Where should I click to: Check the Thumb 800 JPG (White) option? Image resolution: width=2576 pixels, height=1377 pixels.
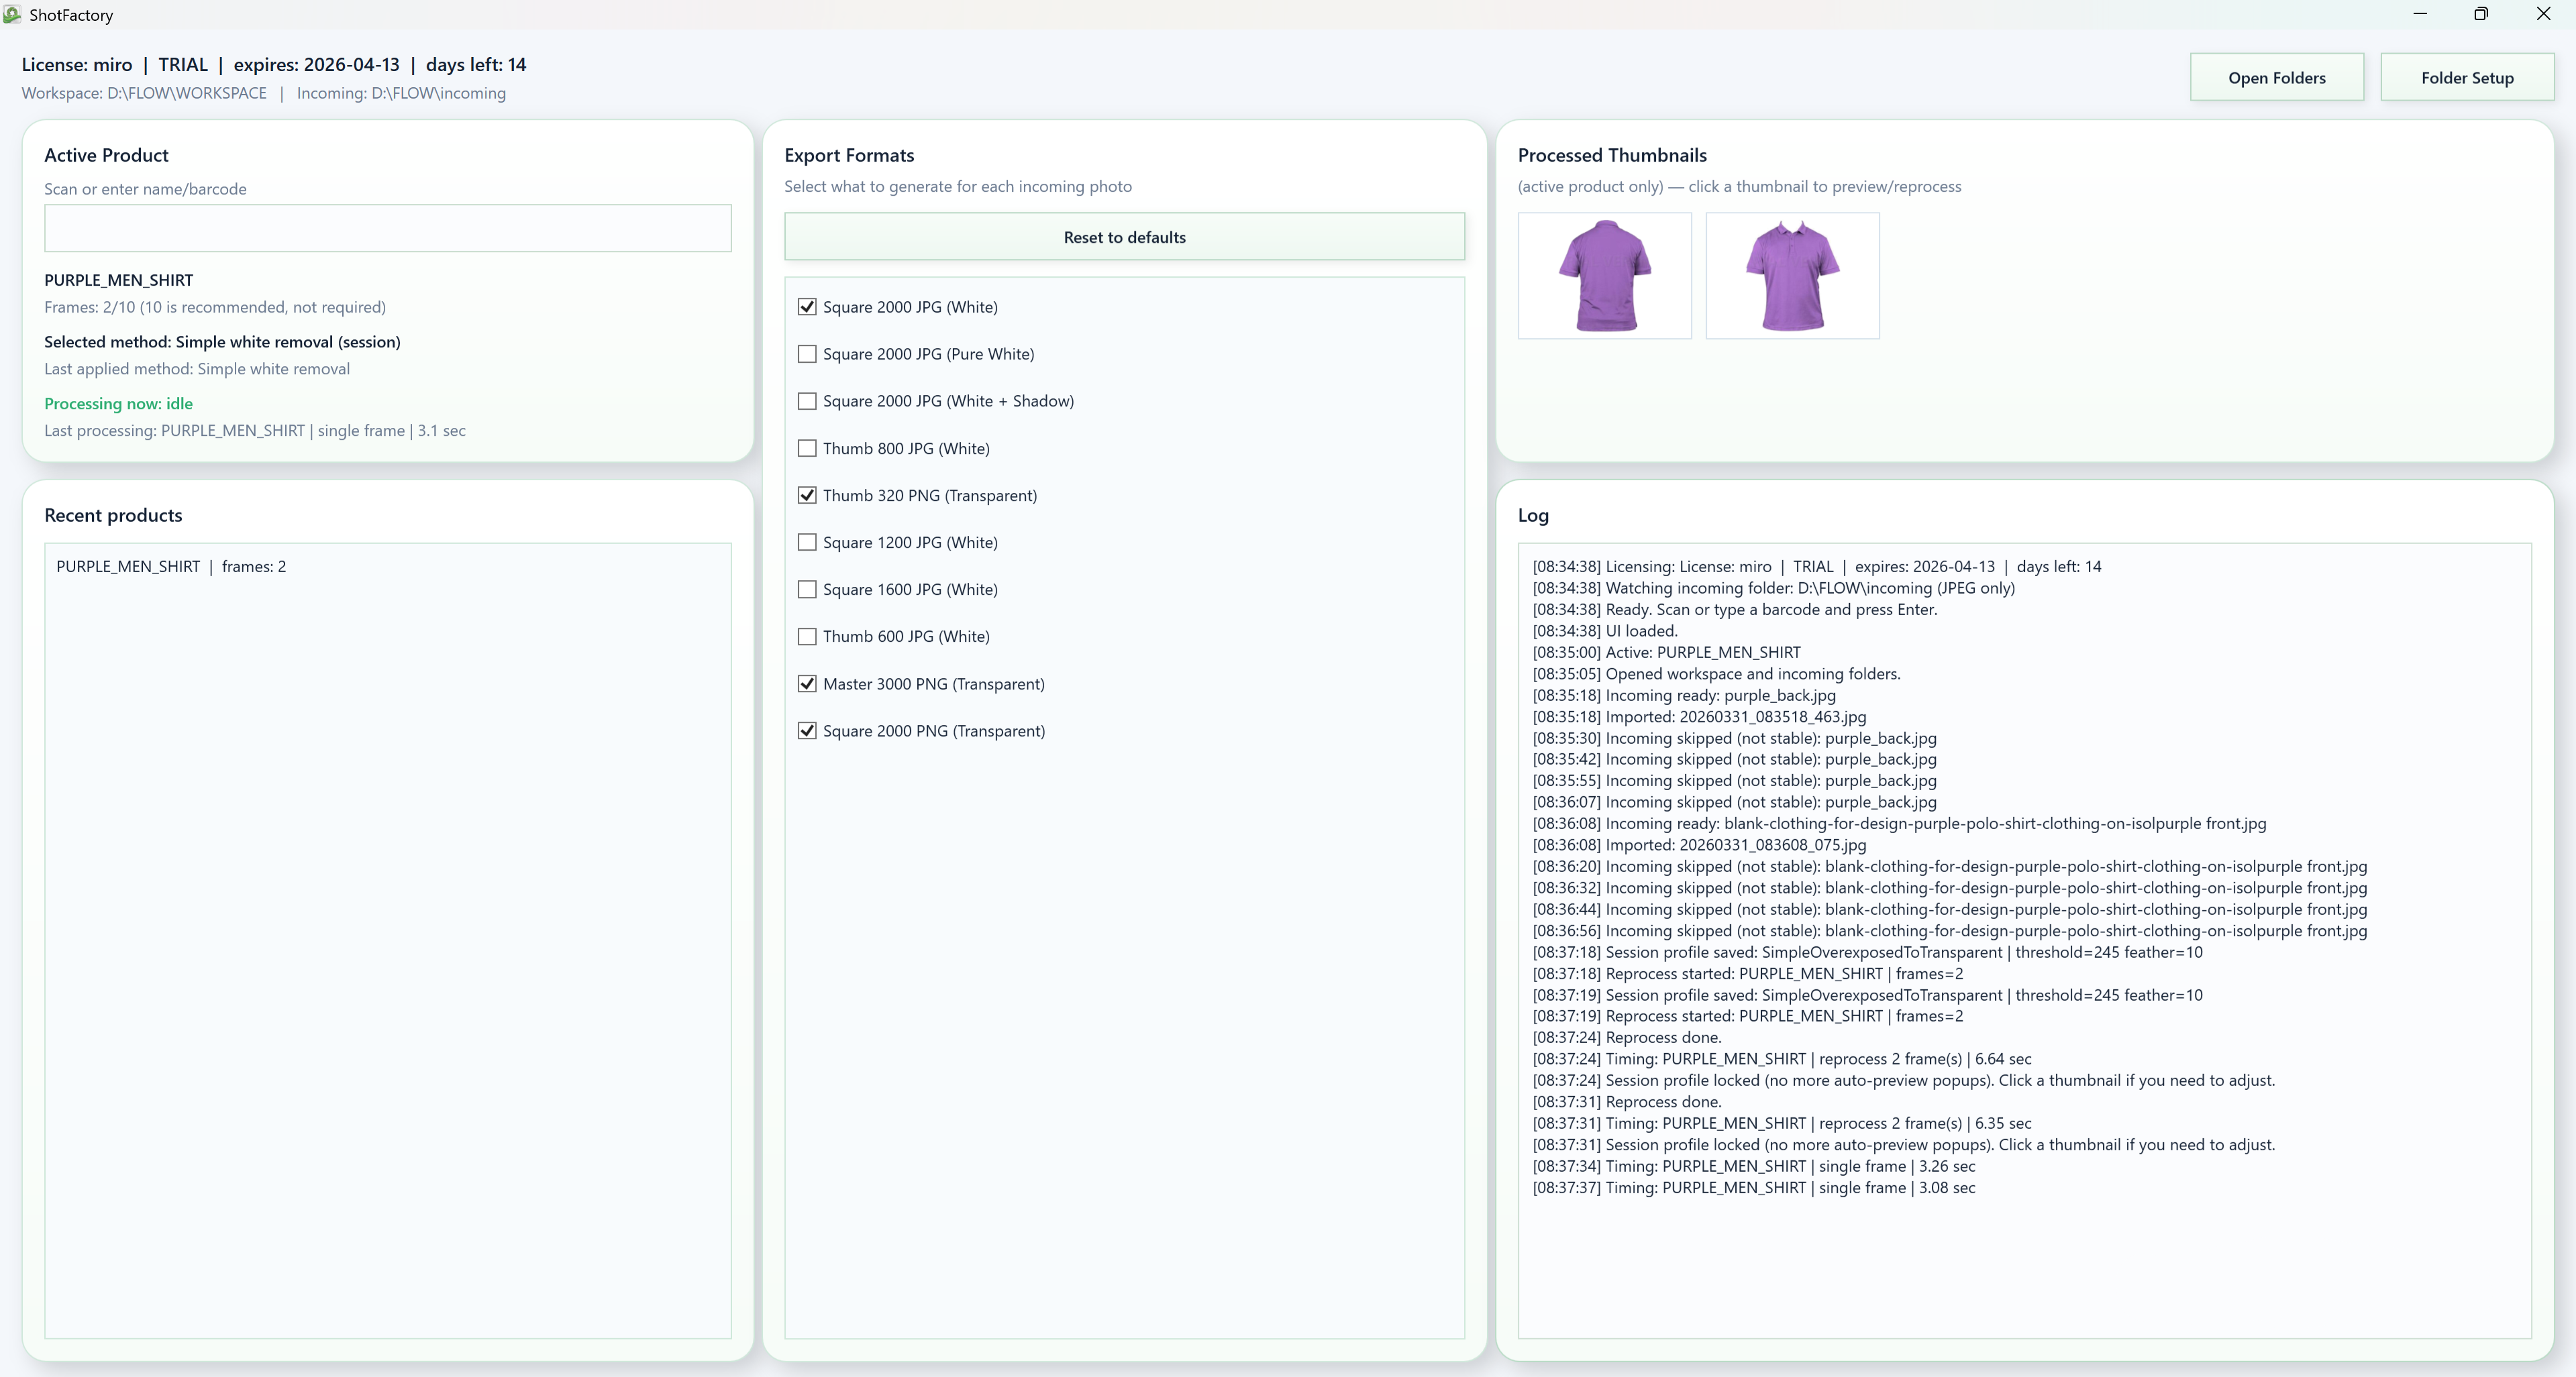coord(807,449)
